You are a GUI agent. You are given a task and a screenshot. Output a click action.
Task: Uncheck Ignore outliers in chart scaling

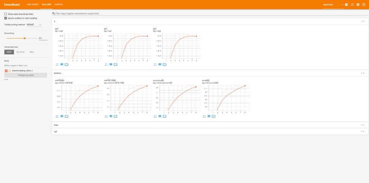[x=5, y=18]
